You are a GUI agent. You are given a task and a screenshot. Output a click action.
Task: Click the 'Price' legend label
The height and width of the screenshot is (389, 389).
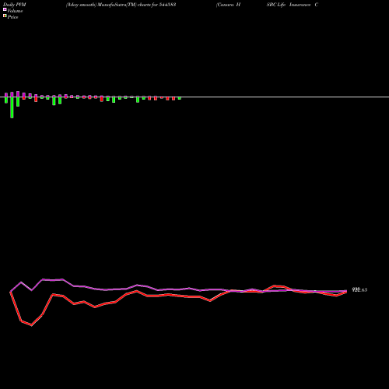point(12,17)
